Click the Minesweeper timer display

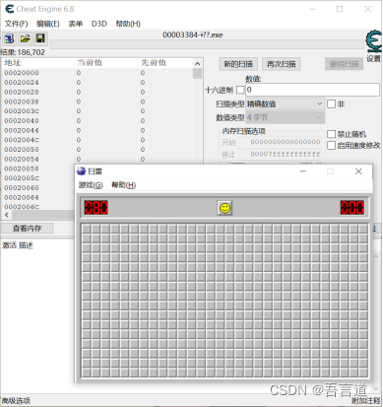[x=352, y=208]
